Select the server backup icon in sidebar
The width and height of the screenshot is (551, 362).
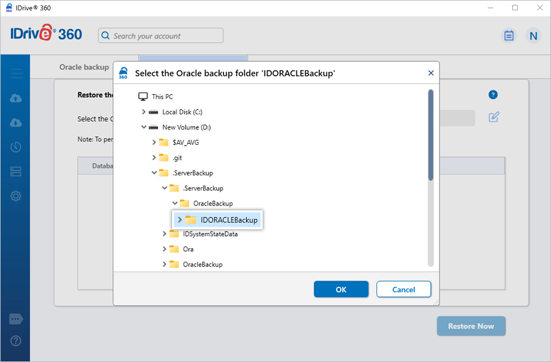click(16, 172)
